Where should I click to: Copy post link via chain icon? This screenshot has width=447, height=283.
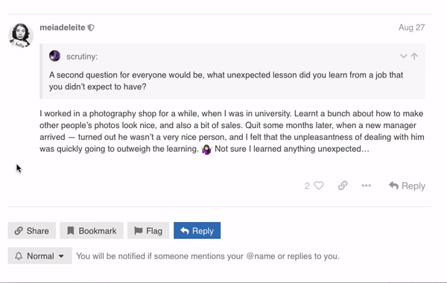[343, 185]
